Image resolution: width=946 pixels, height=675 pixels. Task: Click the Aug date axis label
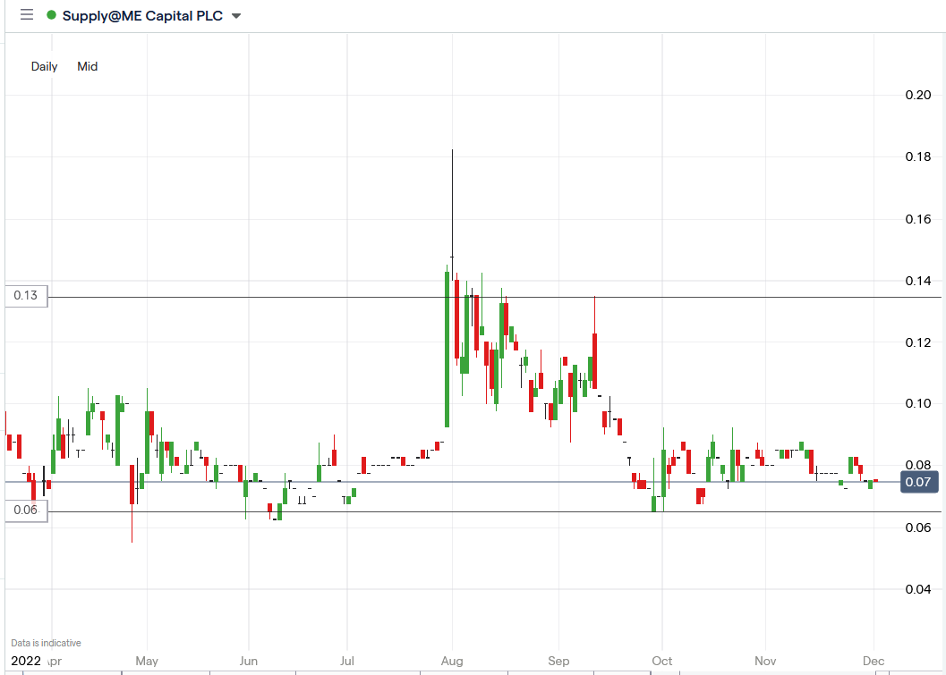(x=452, y=661)
